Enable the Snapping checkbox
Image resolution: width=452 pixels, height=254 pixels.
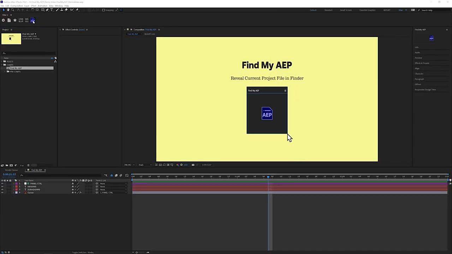pyautogui.click(x=103, y=10)
